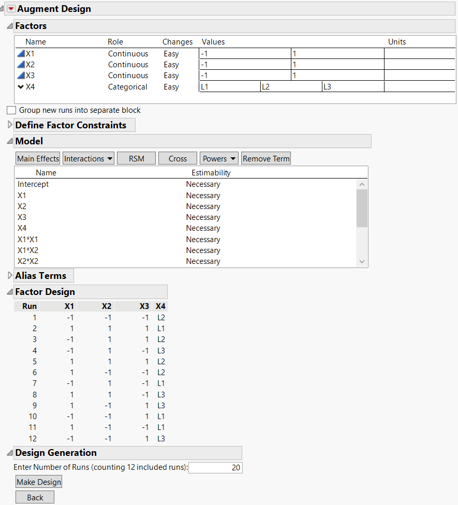458x505 pixels.
Task: Select the X1*X2 model term
Action: (28, 250)
